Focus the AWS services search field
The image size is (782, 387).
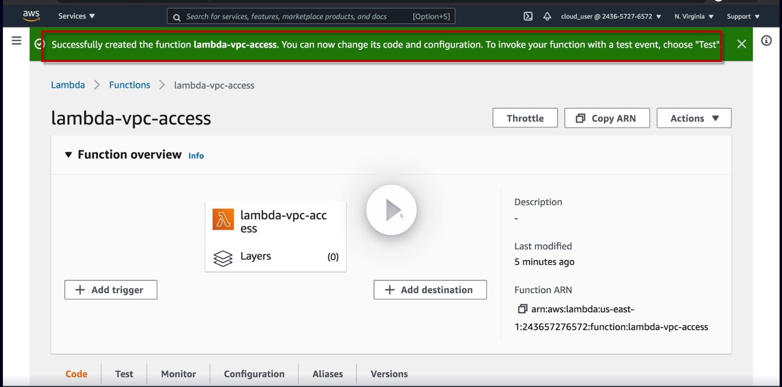(x=311, y=16)
